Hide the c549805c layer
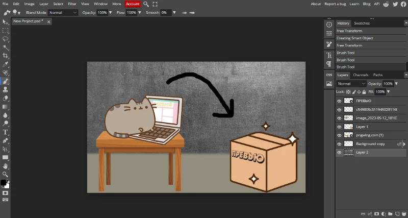Image resolution: width=408 pixels, height=218 pixels. [x=339, y=110]
